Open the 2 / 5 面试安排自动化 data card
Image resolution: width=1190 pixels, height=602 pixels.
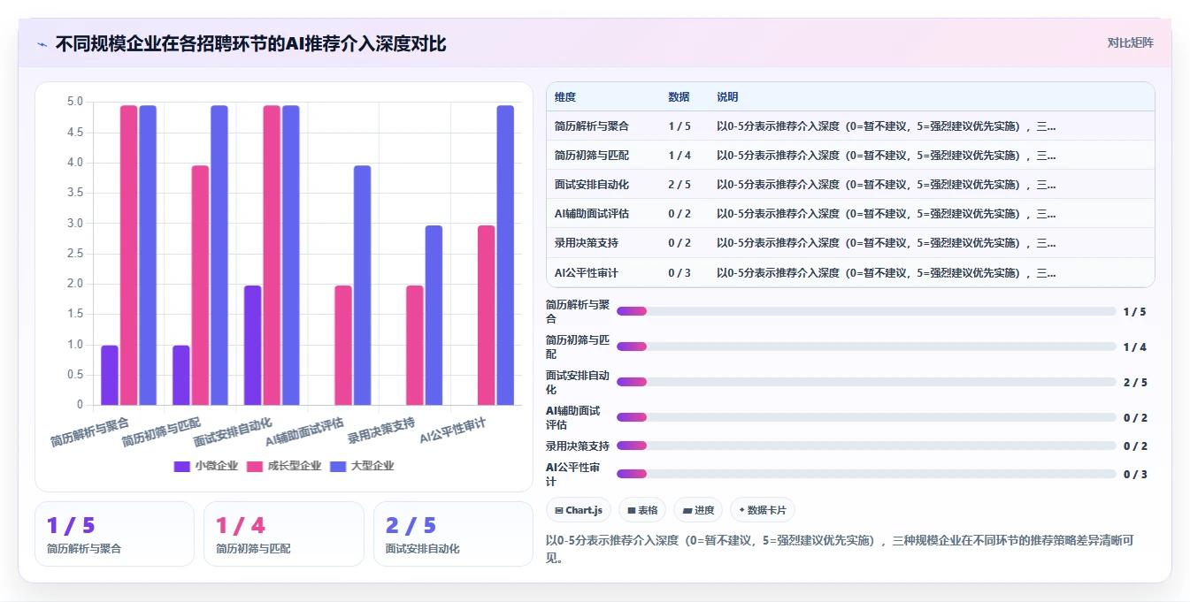(x=453, y=534)
